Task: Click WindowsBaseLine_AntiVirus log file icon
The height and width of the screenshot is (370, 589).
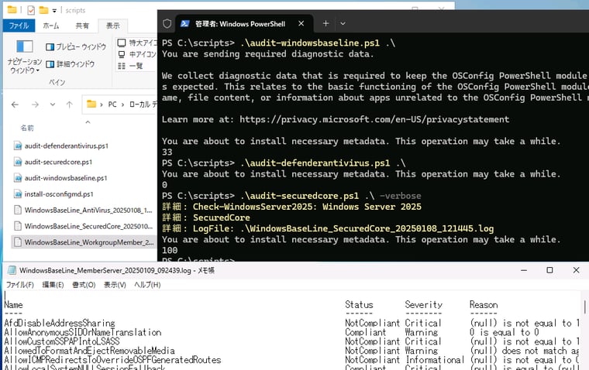Action: coord(18,210)
